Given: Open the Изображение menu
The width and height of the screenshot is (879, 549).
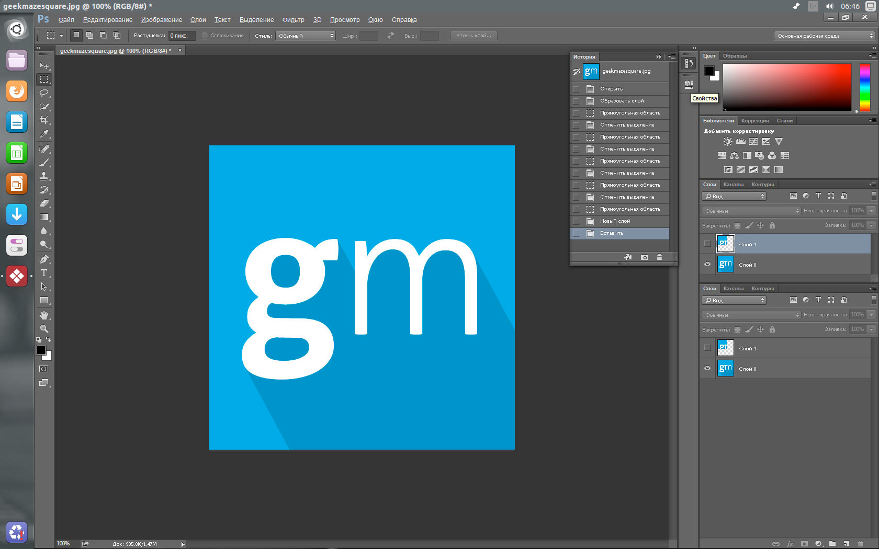Looking at the screenshot, I should coord(162,20).
